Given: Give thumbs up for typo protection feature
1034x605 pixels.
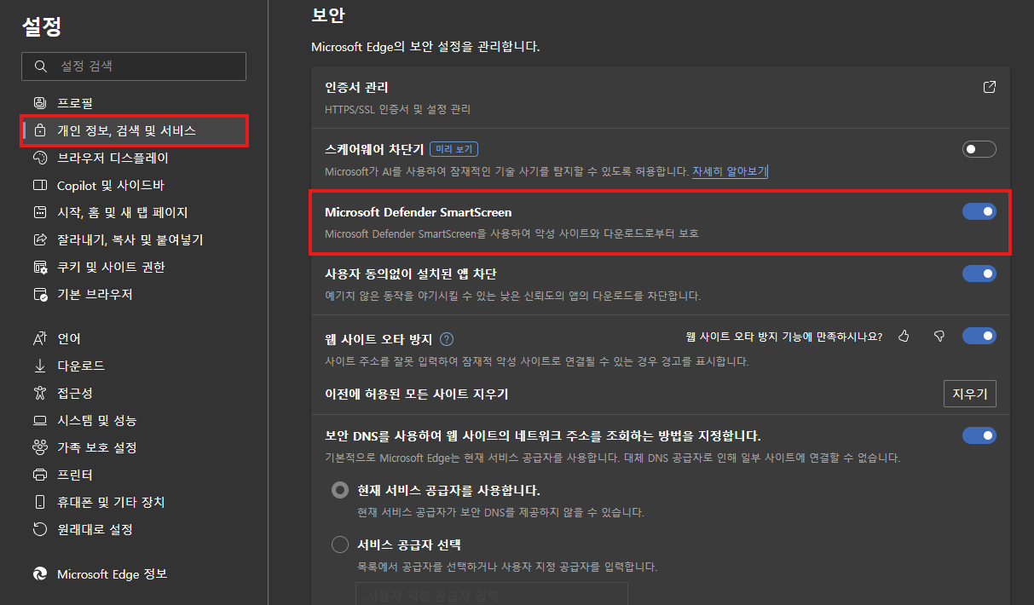Looking at the screenshot, I should point(904,336).
